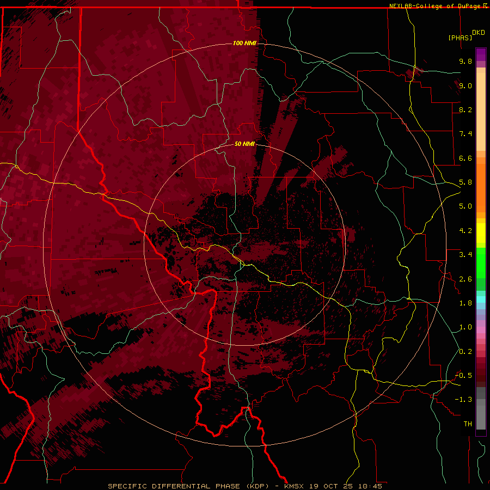This screenshot has height=490, width=490.
Task: Click the 9.0 scale value
Action: [x=465, y=85]
